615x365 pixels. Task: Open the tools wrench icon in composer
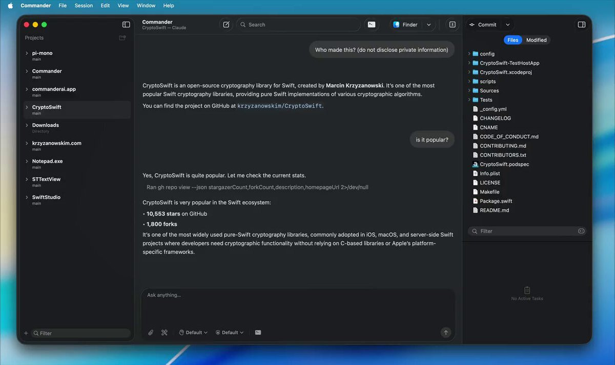165,333
